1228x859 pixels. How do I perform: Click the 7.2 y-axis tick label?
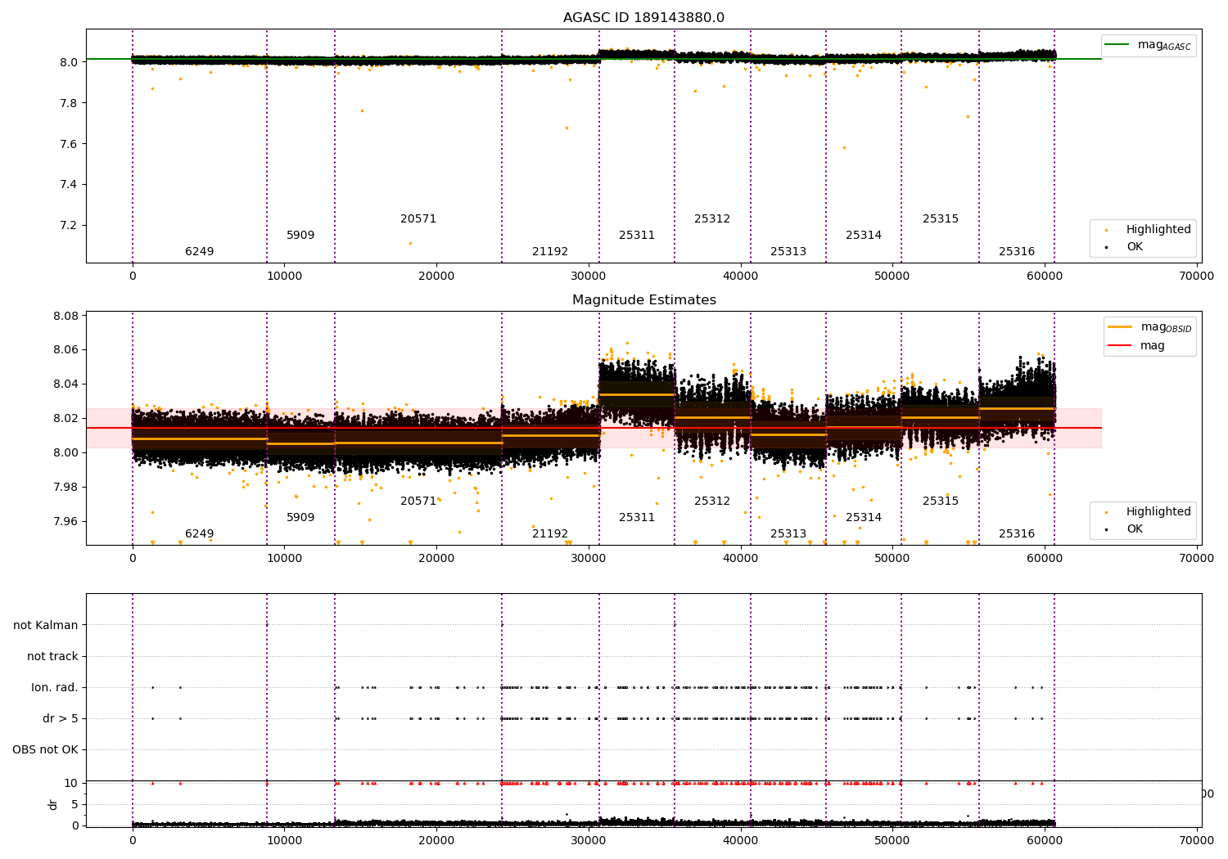[69, 226]
